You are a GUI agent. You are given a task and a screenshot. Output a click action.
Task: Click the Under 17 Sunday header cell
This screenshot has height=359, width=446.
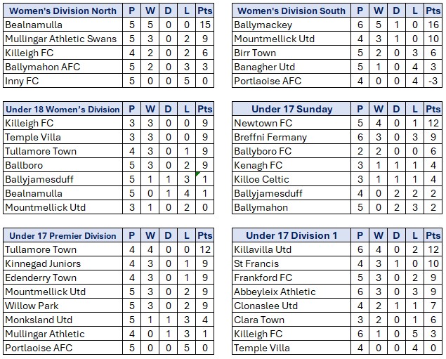coord(291,109)
